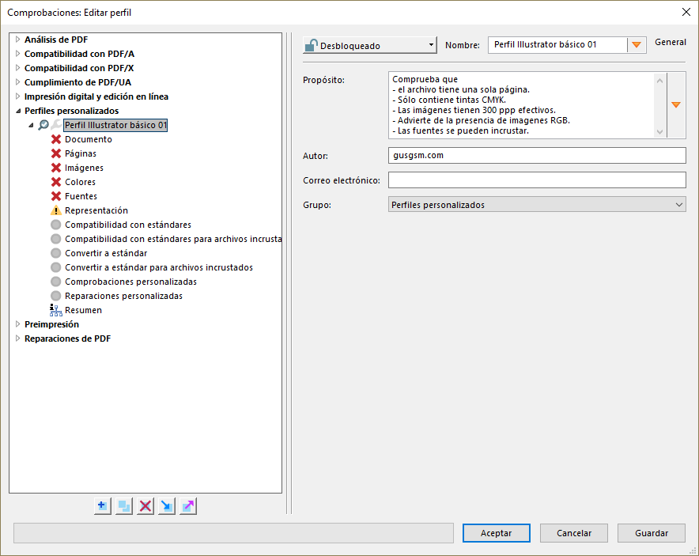Click in the Autor text field
Viewport: 699px width, 556px height.
point(537,156)
